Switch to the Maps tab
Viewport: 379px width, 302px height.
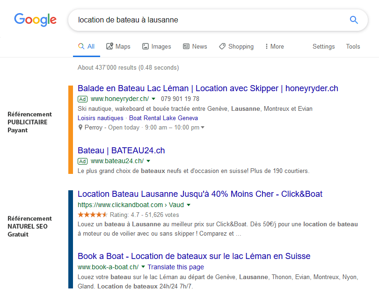click(118, 46)
